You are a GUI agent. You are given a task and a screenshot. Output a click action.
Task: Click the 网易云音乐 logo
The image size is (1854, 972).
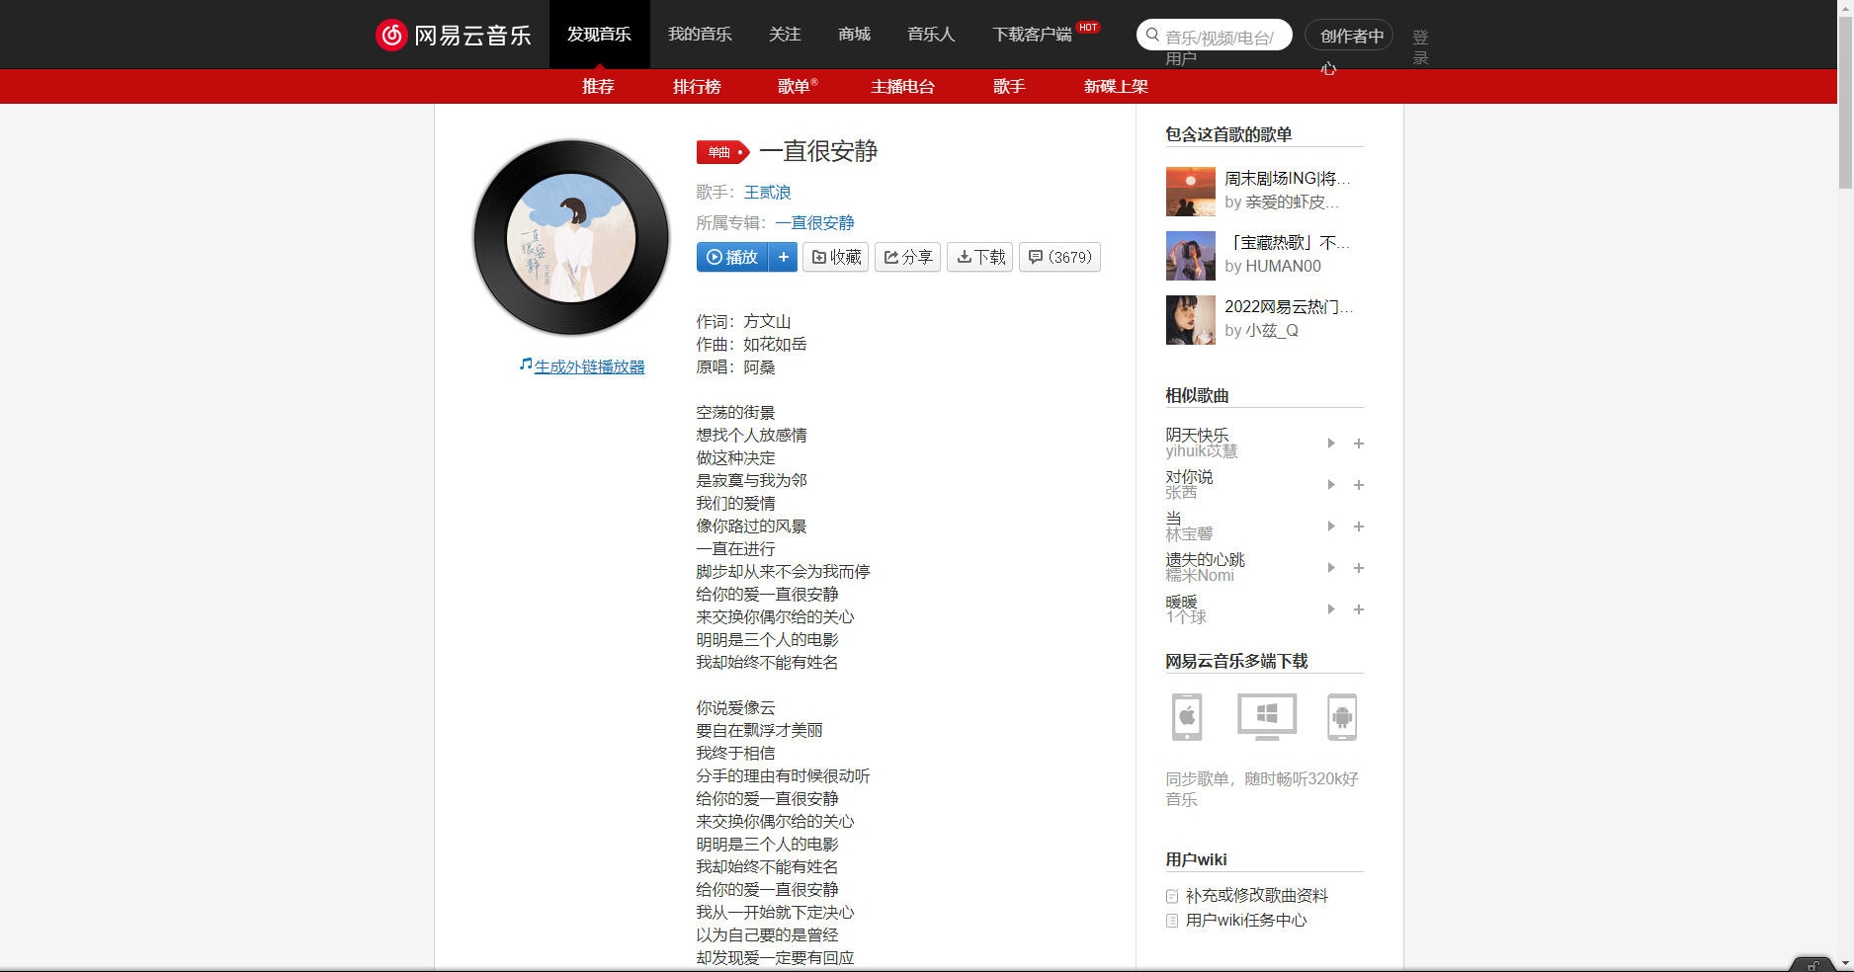(x=454, y=34)
